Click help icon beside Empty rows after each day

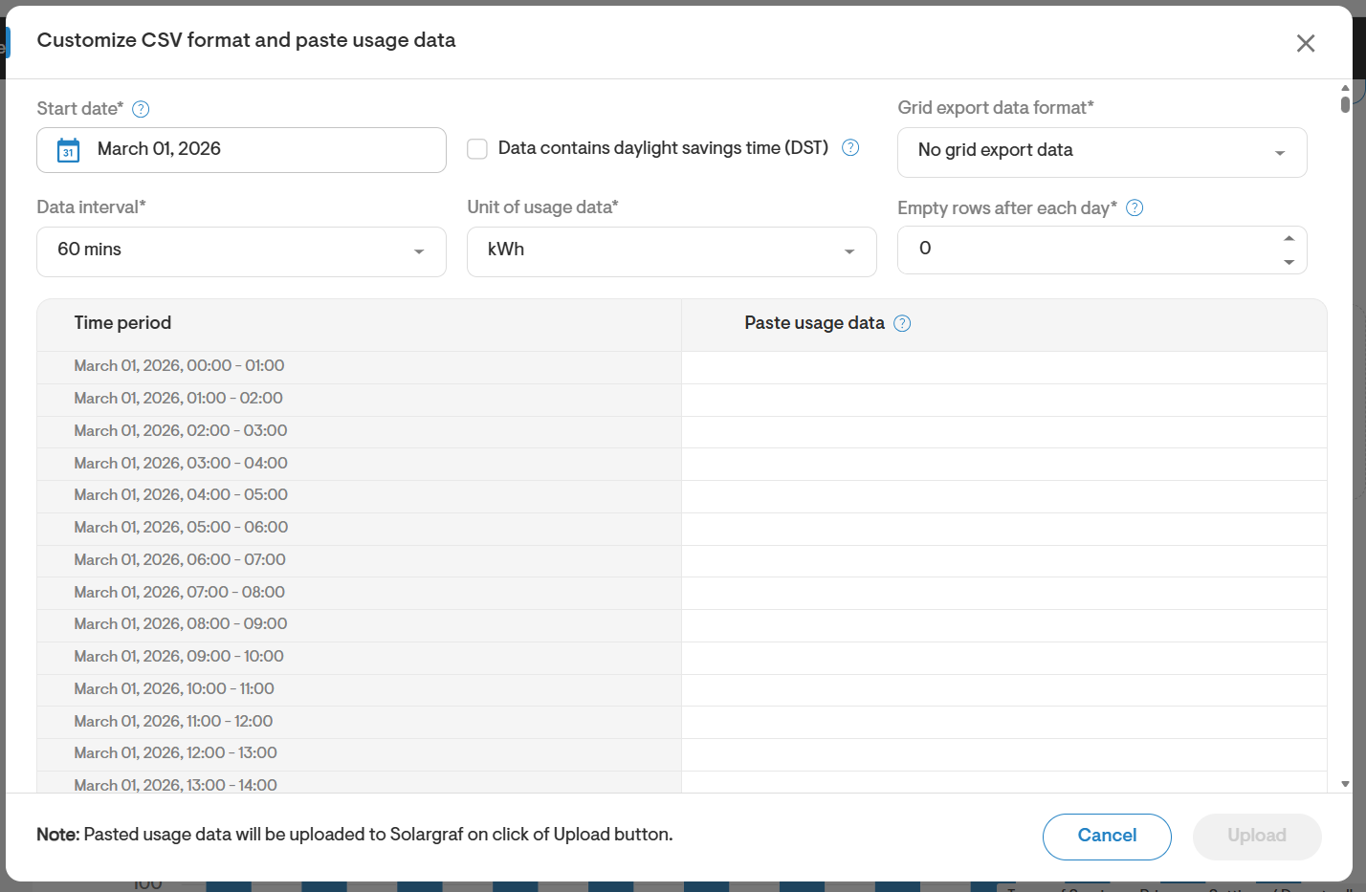click(x=1135, y=207)
